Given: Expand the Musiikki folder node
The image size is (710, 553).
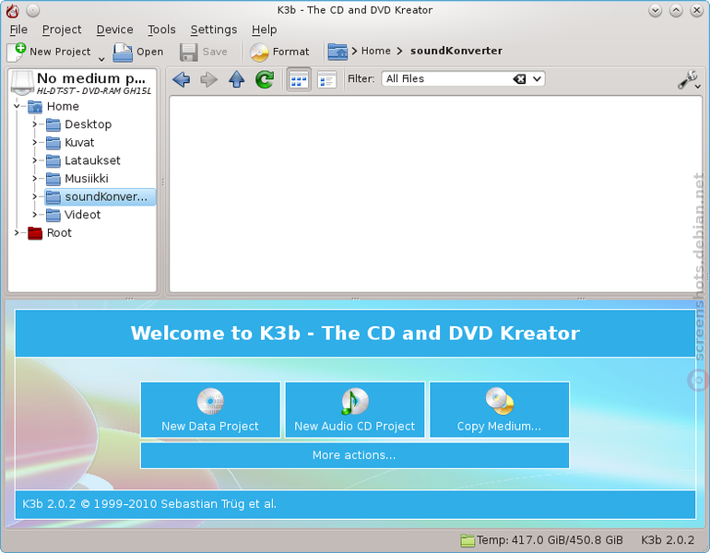Looking at the screenshot, I should [x=34, y=178].
